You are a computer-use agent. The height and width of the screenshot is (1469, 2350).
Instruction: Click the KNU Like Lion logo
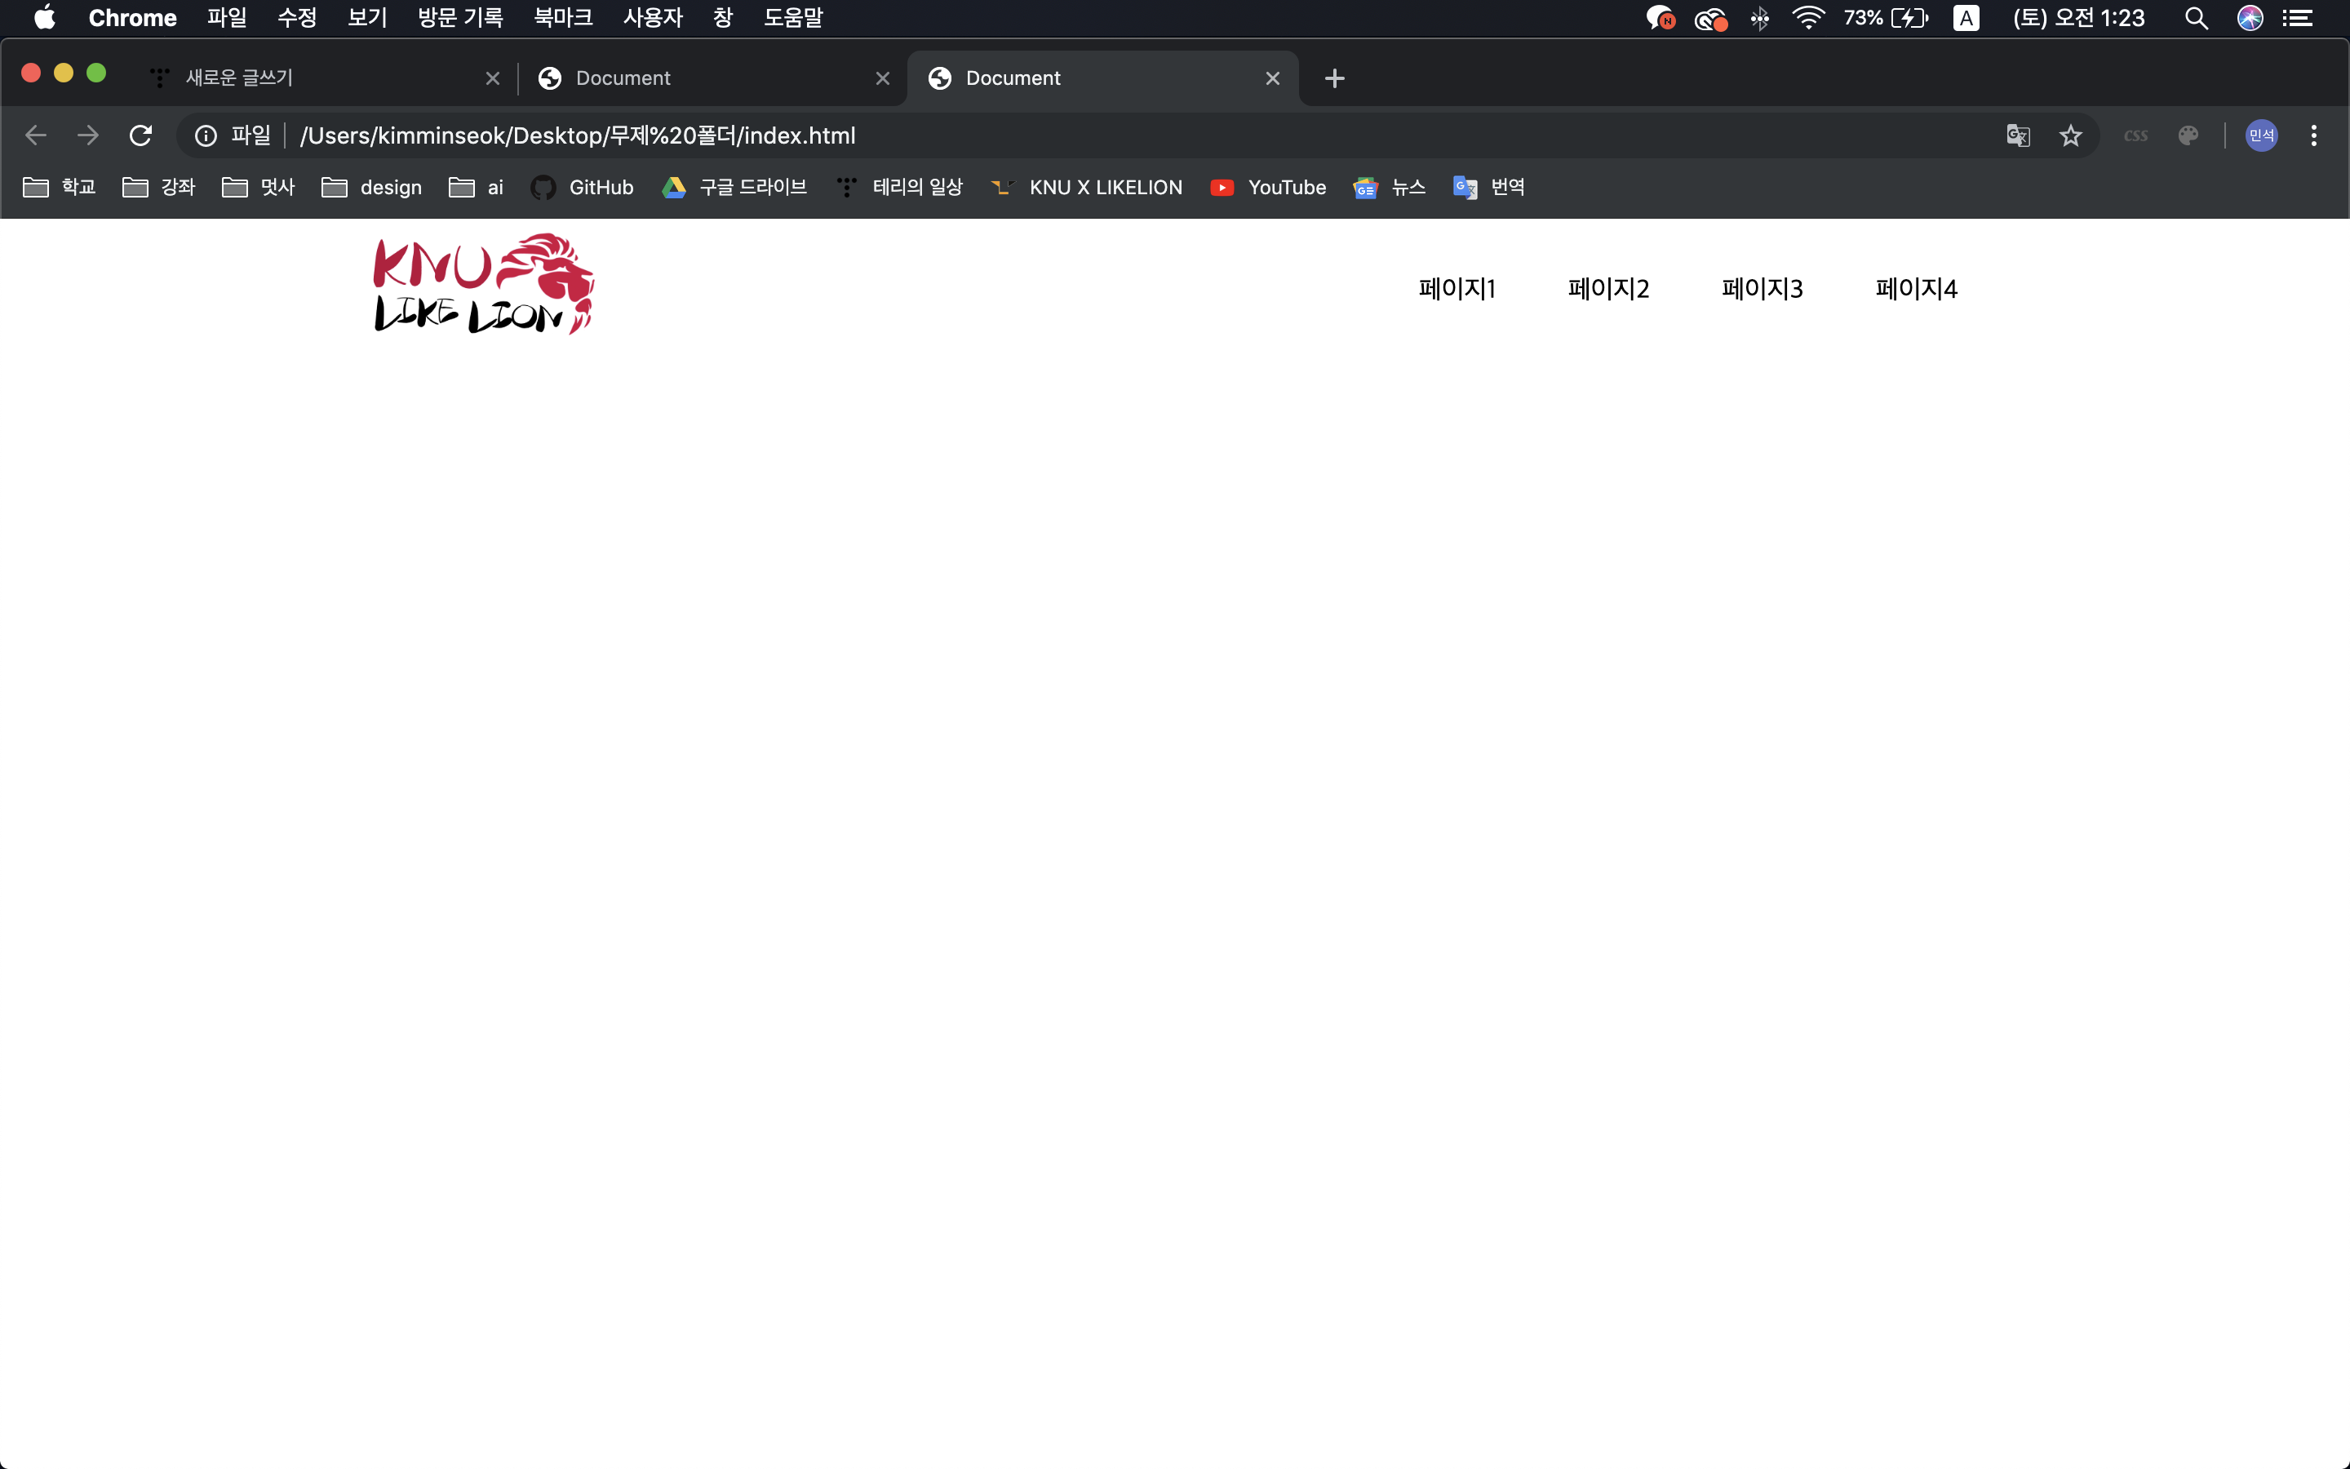[x=484, y=284]
